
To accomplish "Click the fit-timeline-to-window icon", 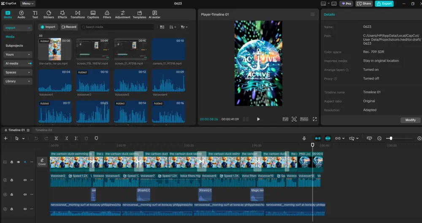I will [369, 138].
